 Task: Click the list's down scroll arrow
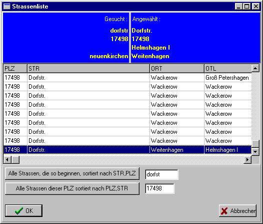click(255, 151)
